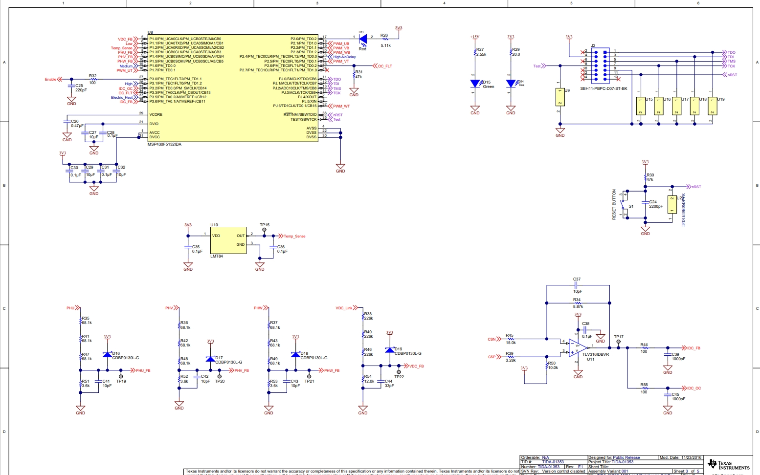This screenshot has height=475, width=760.
Task: Select test point TP15 near LMT84 output
Action: [264, 230]
